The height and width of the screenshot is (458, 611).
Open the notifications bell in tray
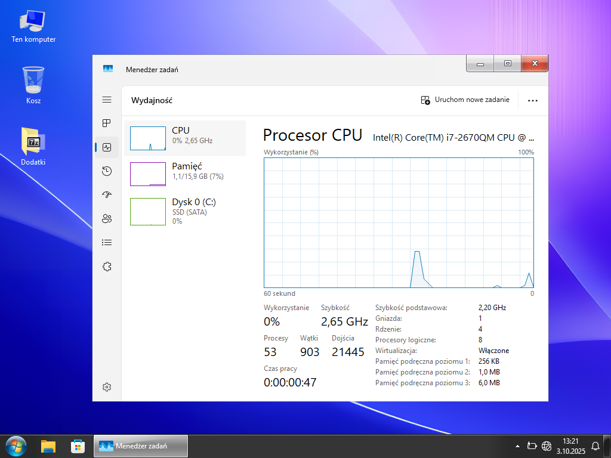click(595, 446)
